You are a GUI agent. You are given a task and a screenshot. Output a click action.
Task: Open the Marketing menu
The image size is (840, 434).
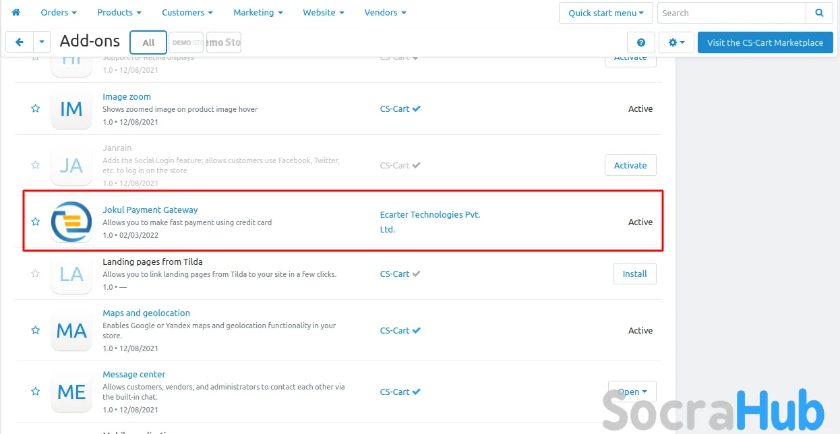coord(258,12)
